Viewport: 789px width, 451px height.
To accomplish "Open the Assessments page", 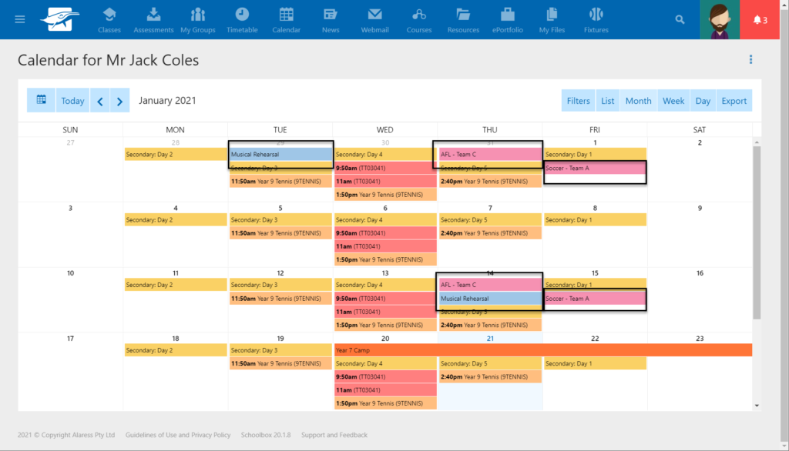I will 153,19.
